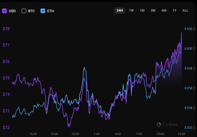Select the 24H time range tab
This screenshot has height=137, width=197.
[x=120, y=10]
